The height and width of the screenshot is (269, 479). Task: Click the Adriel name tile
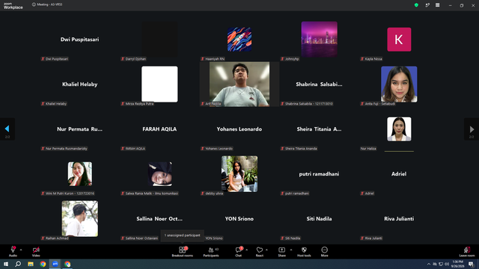coord(399,174)
